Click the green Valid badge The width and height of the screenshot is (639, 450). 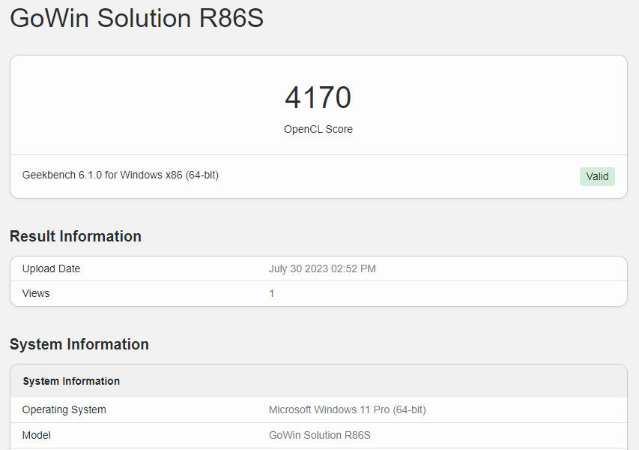pyautogui.click(x=597, y=176)
